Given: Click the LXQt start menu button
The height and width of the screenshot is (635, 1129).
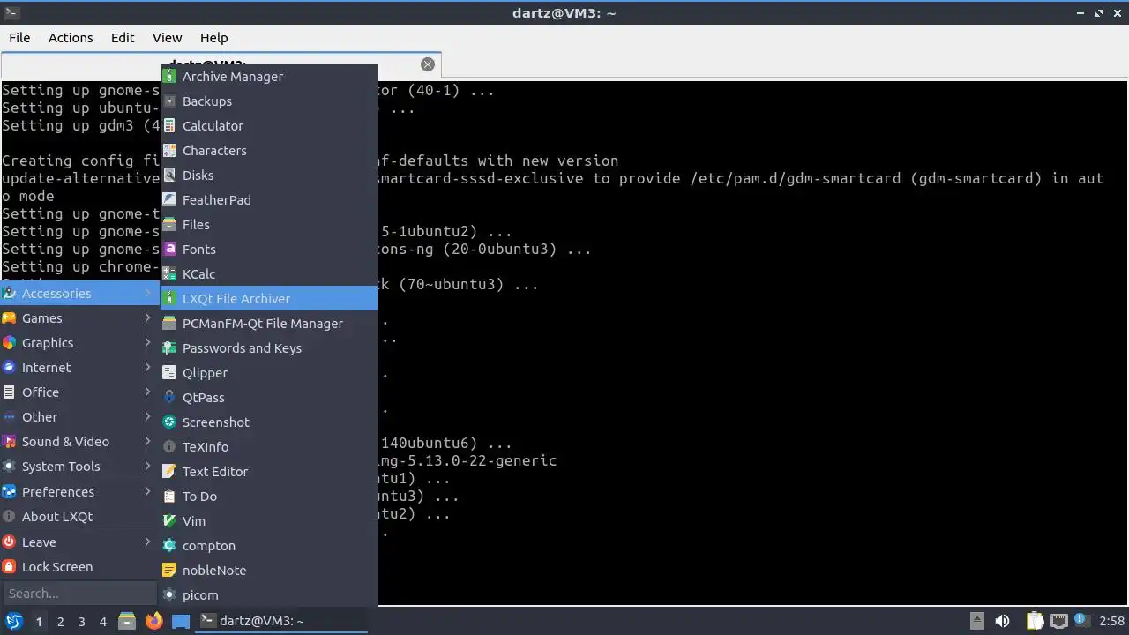Looking at the screenshot, I should (x=13, y=622).
